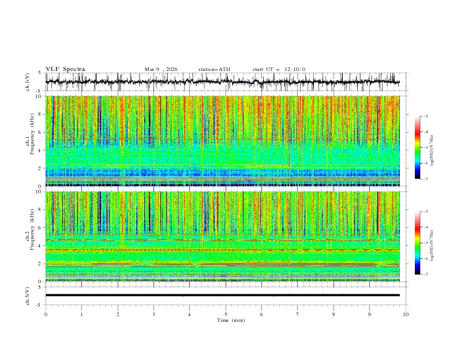Screen dimensions: 457x353
Task: Click the "1" tick on the Time axis
Action: point(81,314)
